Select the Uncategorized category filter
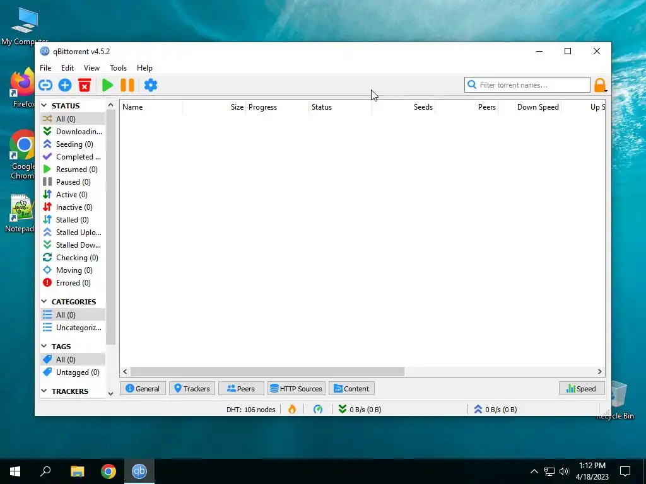Viewport: 646px width, 484px height. (x=73, y=328)
